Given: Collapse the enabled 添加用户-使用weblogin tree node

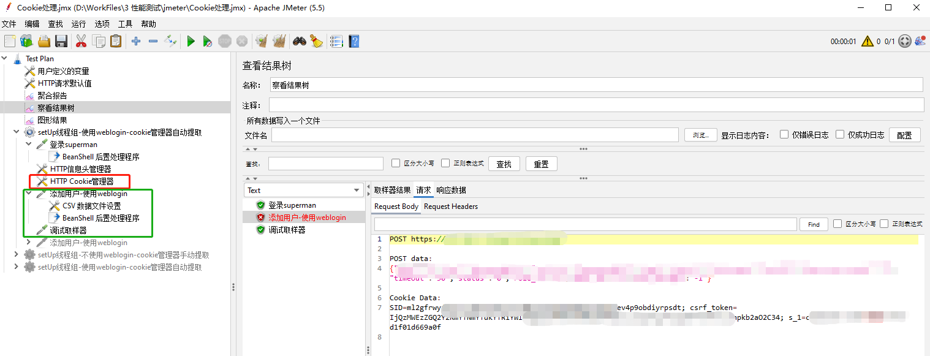Looking at the screenshot, I should (x=29, y=194).
